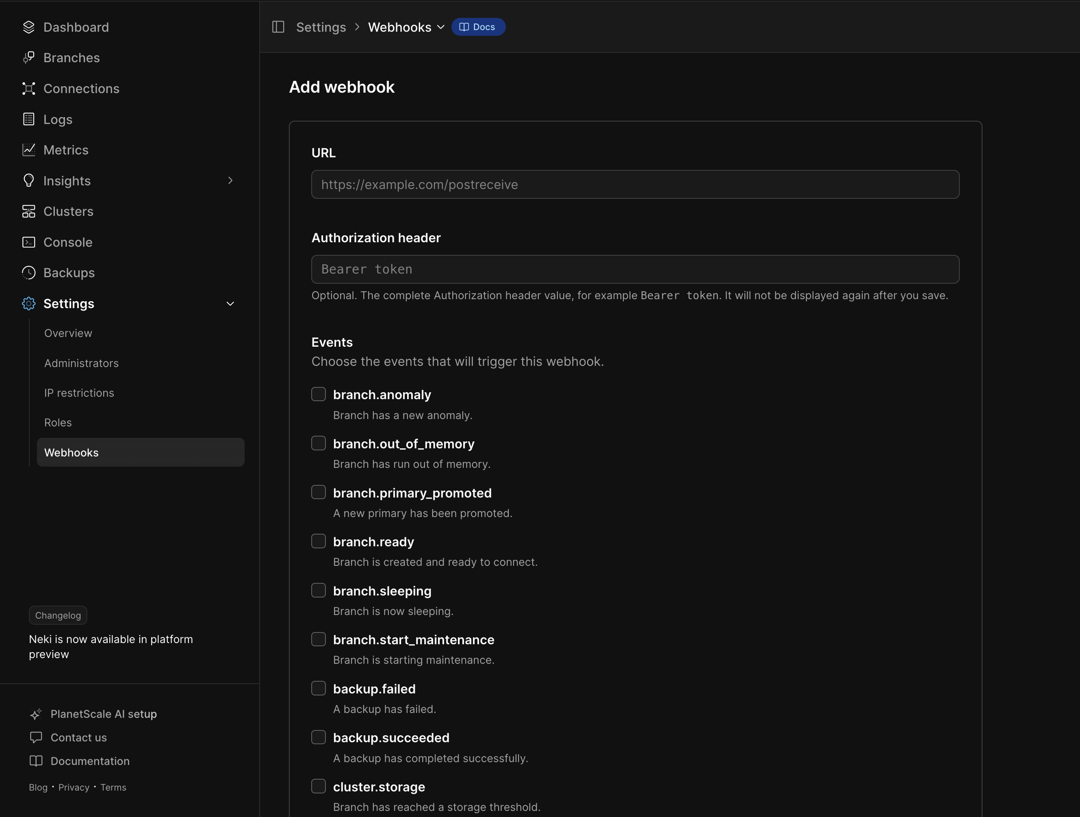This screenshot has height=817, width=1080.
Task: Open the Privacy footer link
Action: click(x=74, y=787)
